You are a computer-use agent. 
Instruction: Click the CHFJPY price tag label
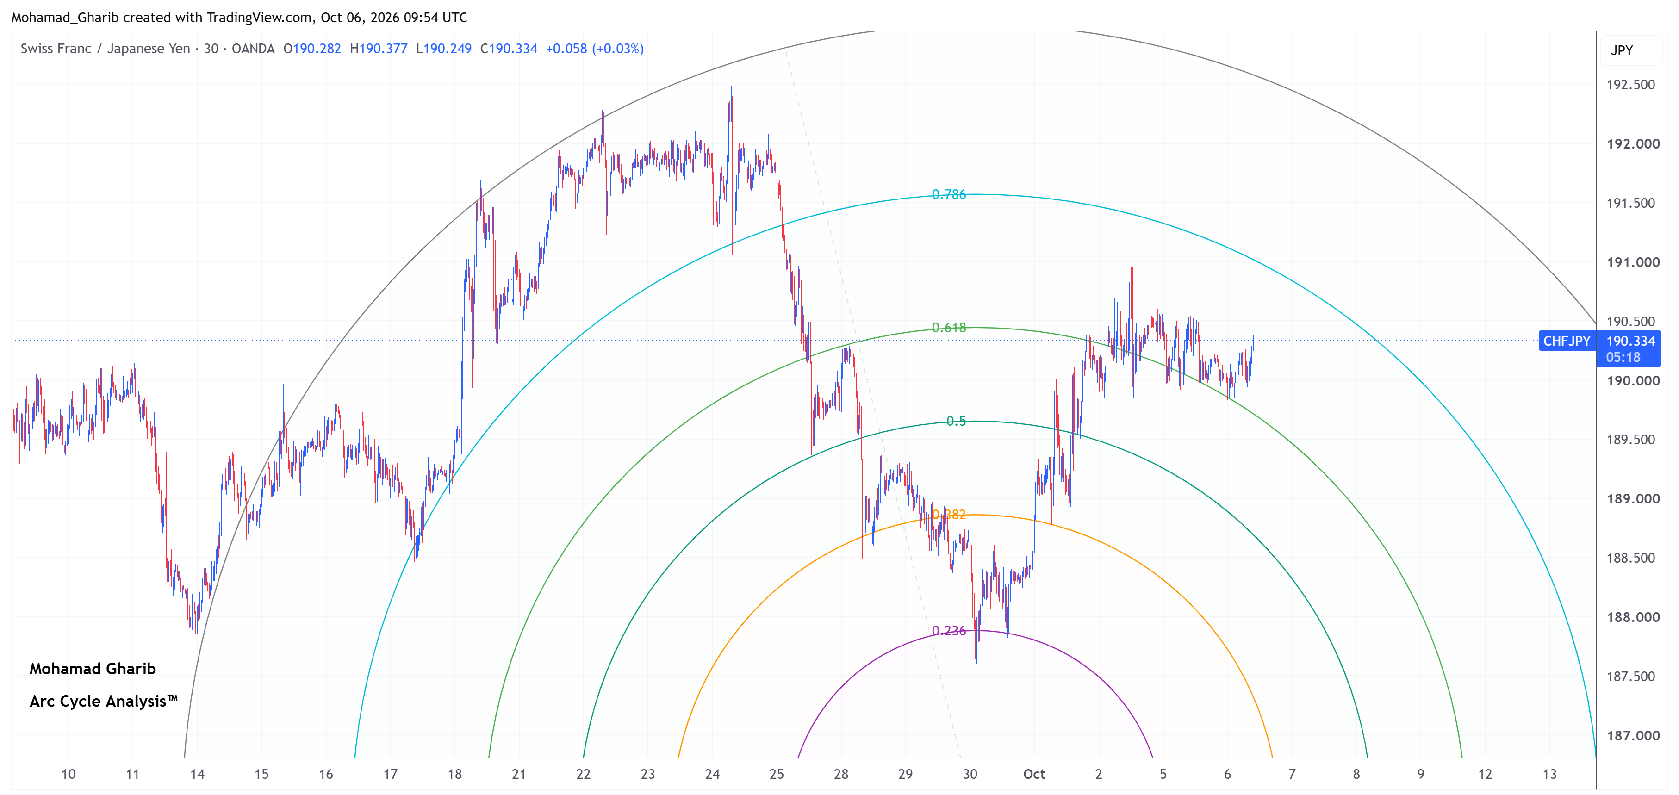click(1566, 341)
